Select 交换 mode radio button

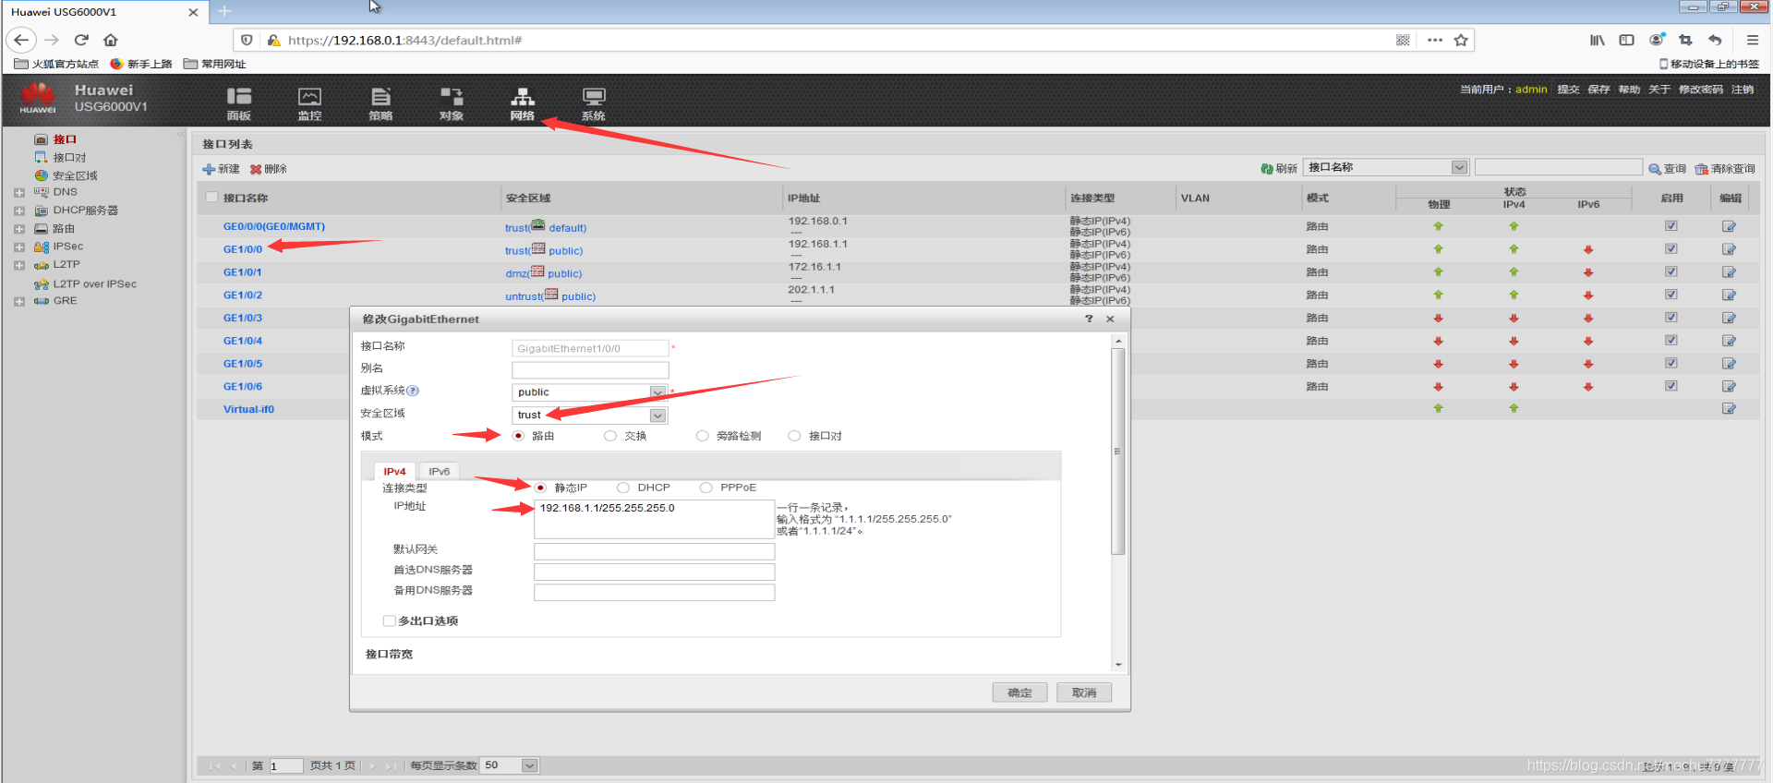pyautogui.click(x=610, y=436)
